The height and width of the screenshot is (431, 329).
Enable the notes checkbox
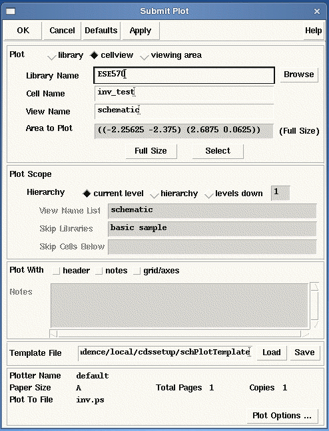pyautogui.click(x=99, y=271)
